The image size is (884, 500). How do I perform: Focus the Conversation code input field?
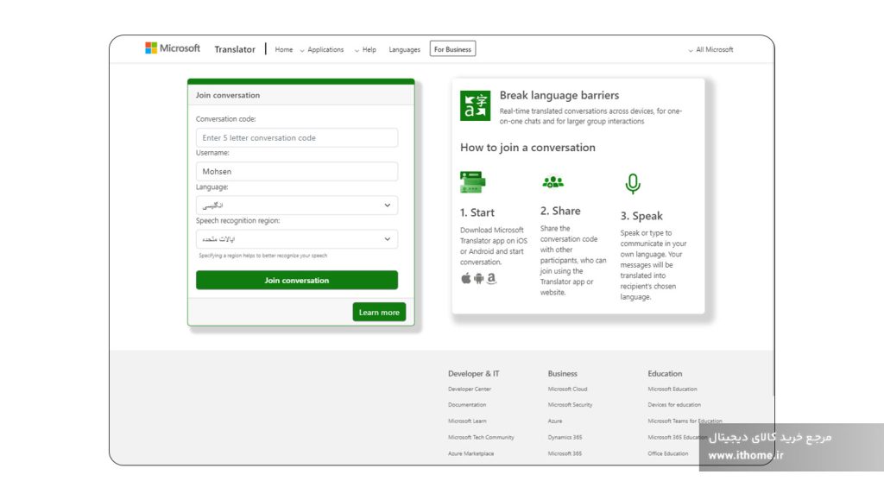click(x=297, y=137)
